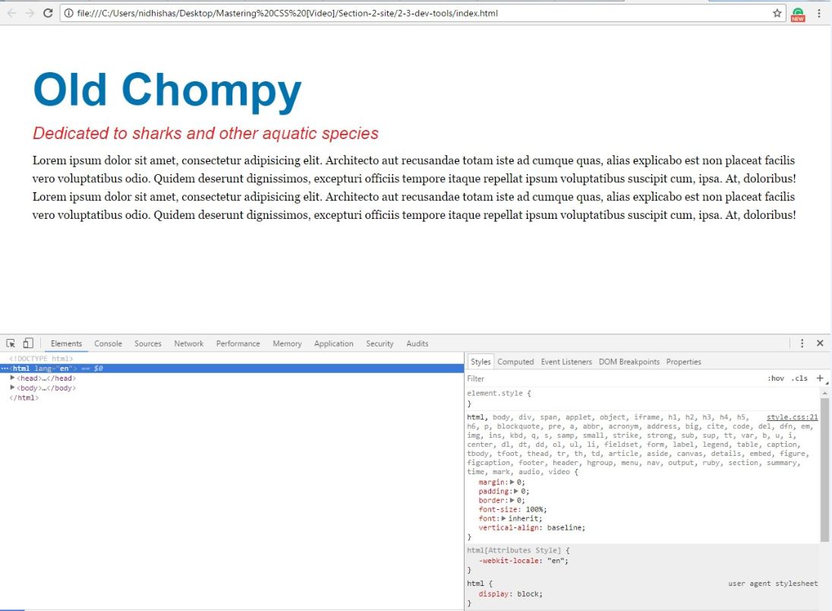This screenshot has width=832, height=611.
Task: Open the Security tab
Action: [380, 343]
